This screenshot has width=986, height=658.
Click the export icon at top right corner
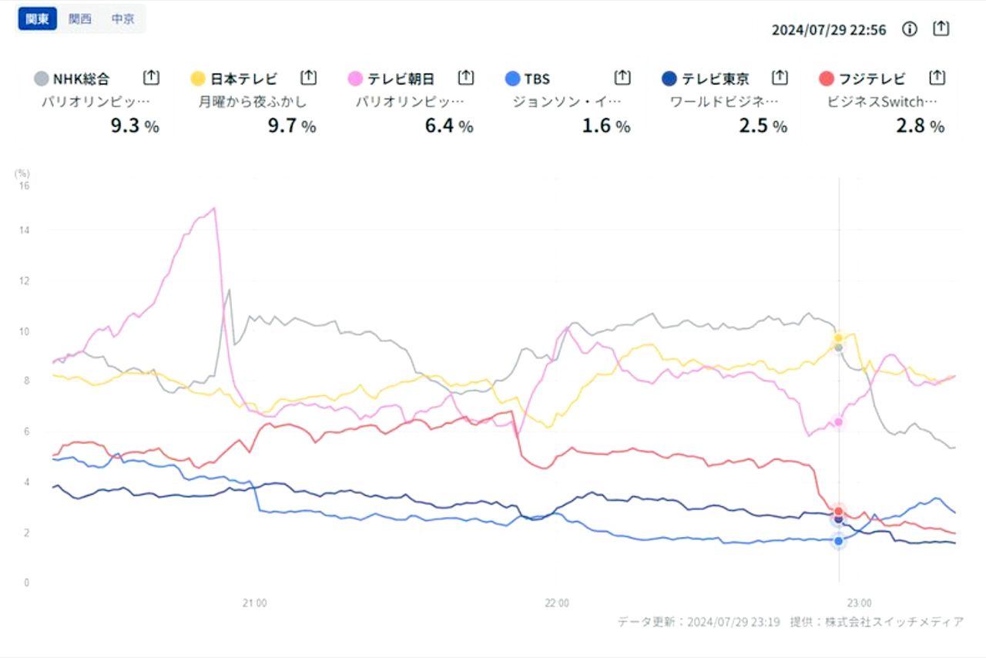(x=941, y=29)
